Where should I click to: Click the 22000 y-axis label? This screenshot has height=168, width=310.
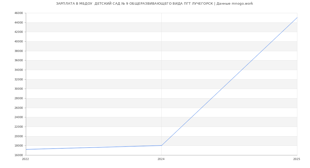19,127
